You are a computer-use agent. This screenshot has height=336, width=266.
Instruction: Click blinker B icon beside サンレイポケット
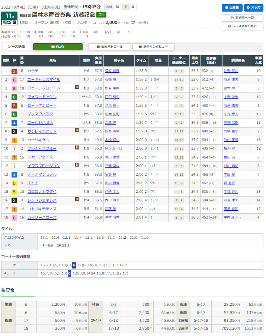click(x=77, y=131)
